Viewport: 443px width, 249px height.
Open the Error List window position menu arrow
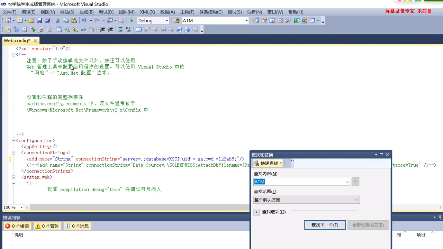pyautogui.click(x=435, y=218)
